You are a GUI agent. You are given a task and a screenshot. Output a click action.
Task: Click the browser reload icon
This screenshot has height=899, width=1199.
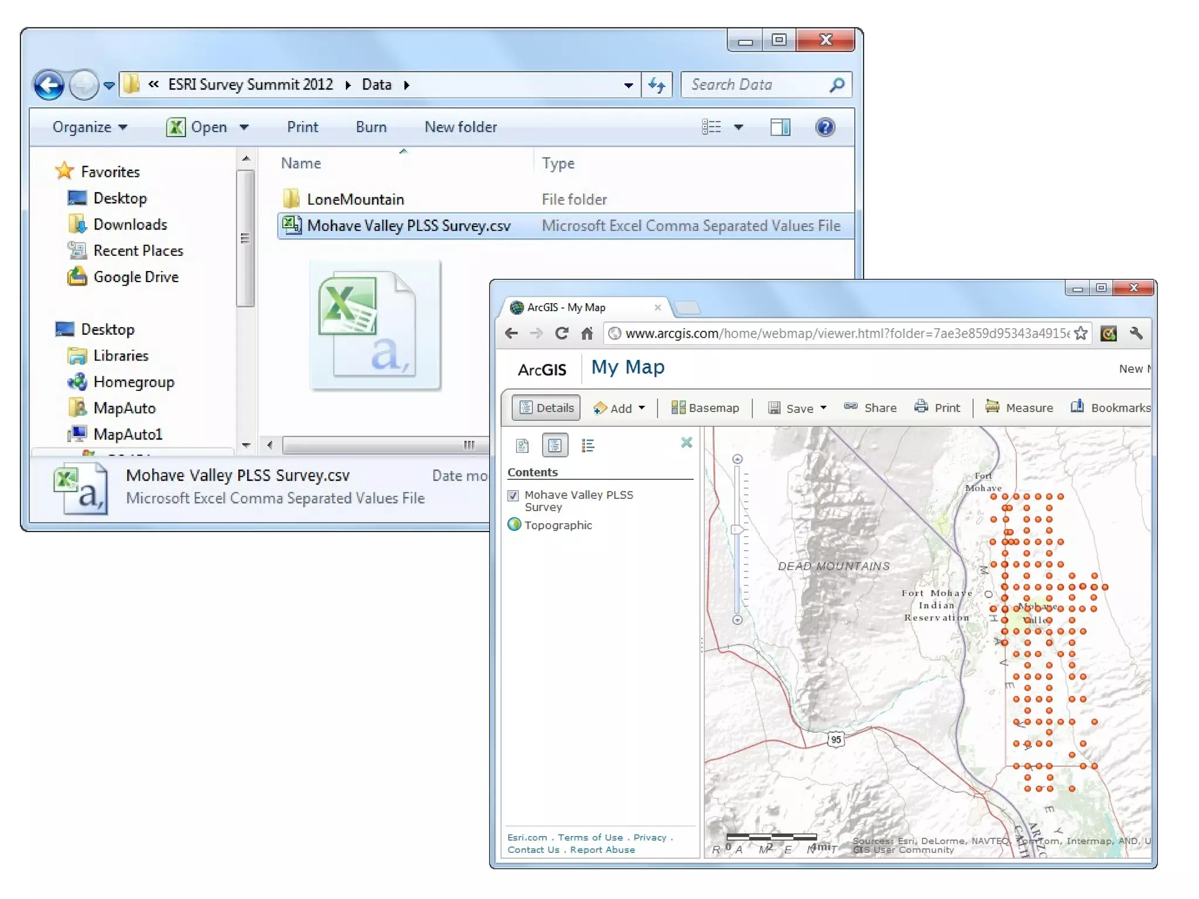[561, 334]
